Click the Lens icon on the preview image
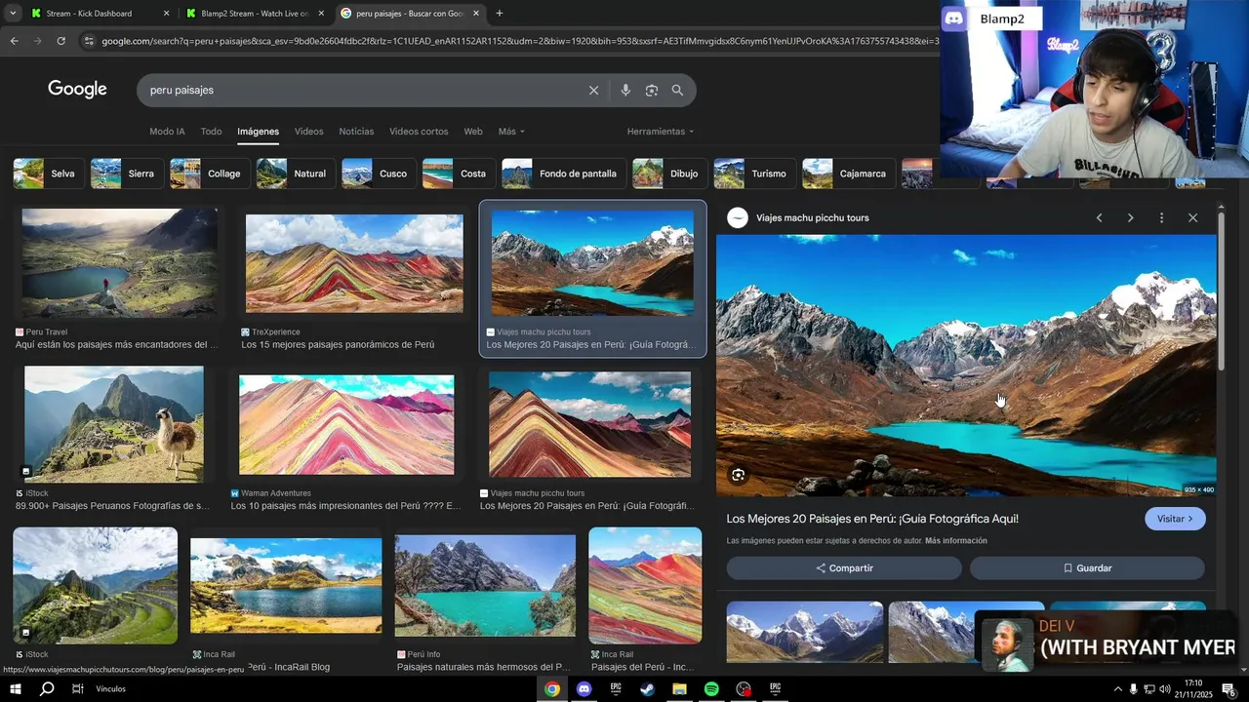Viewport: 1249px width, 702px height. [739, 475]
